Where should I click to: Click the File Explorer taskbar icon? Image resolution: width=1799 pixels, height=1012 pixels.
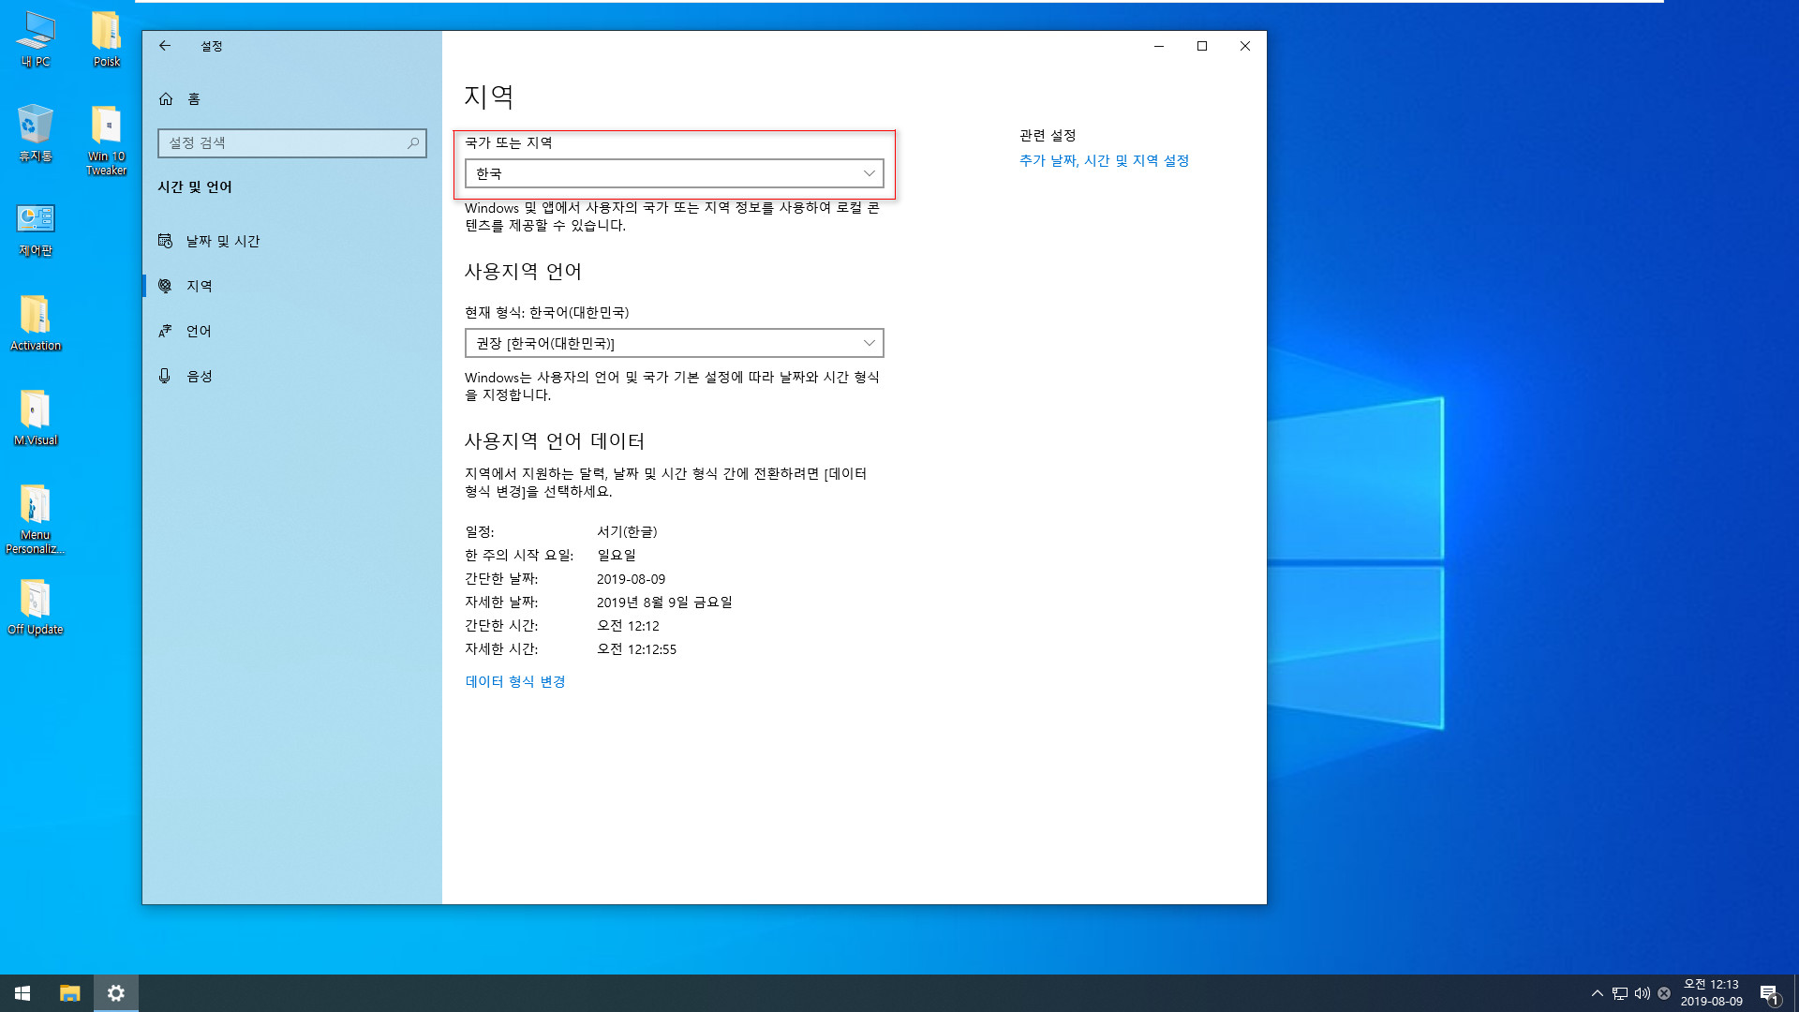69,992
